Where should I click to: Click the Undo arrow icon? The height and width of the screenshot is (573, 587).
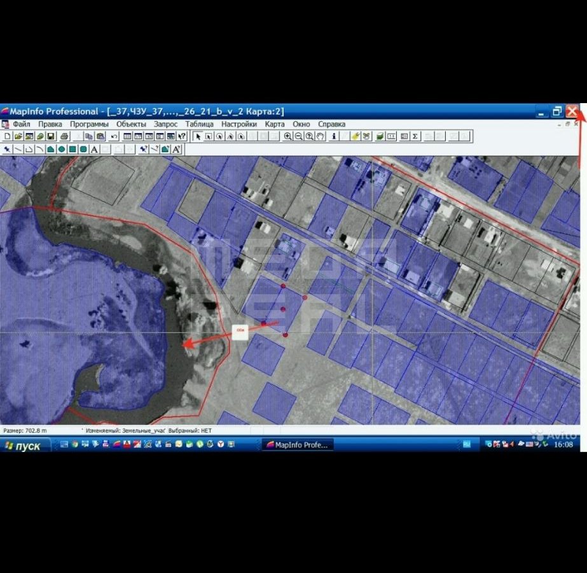(114, 136)
